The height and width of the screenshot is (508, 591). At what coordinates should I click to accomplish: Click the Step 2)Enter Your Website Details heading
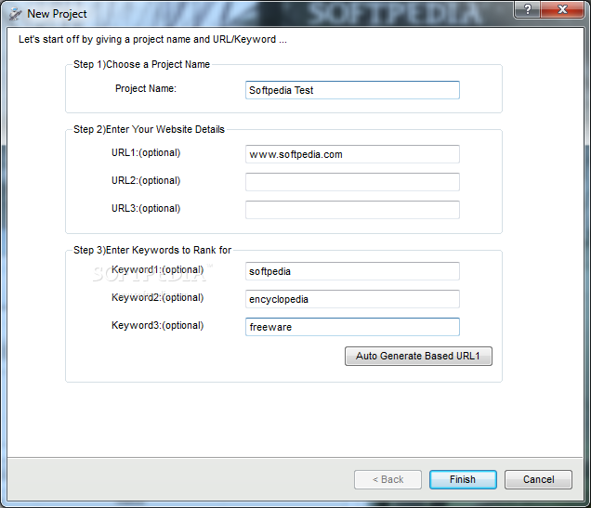click(x=149, y=129)
